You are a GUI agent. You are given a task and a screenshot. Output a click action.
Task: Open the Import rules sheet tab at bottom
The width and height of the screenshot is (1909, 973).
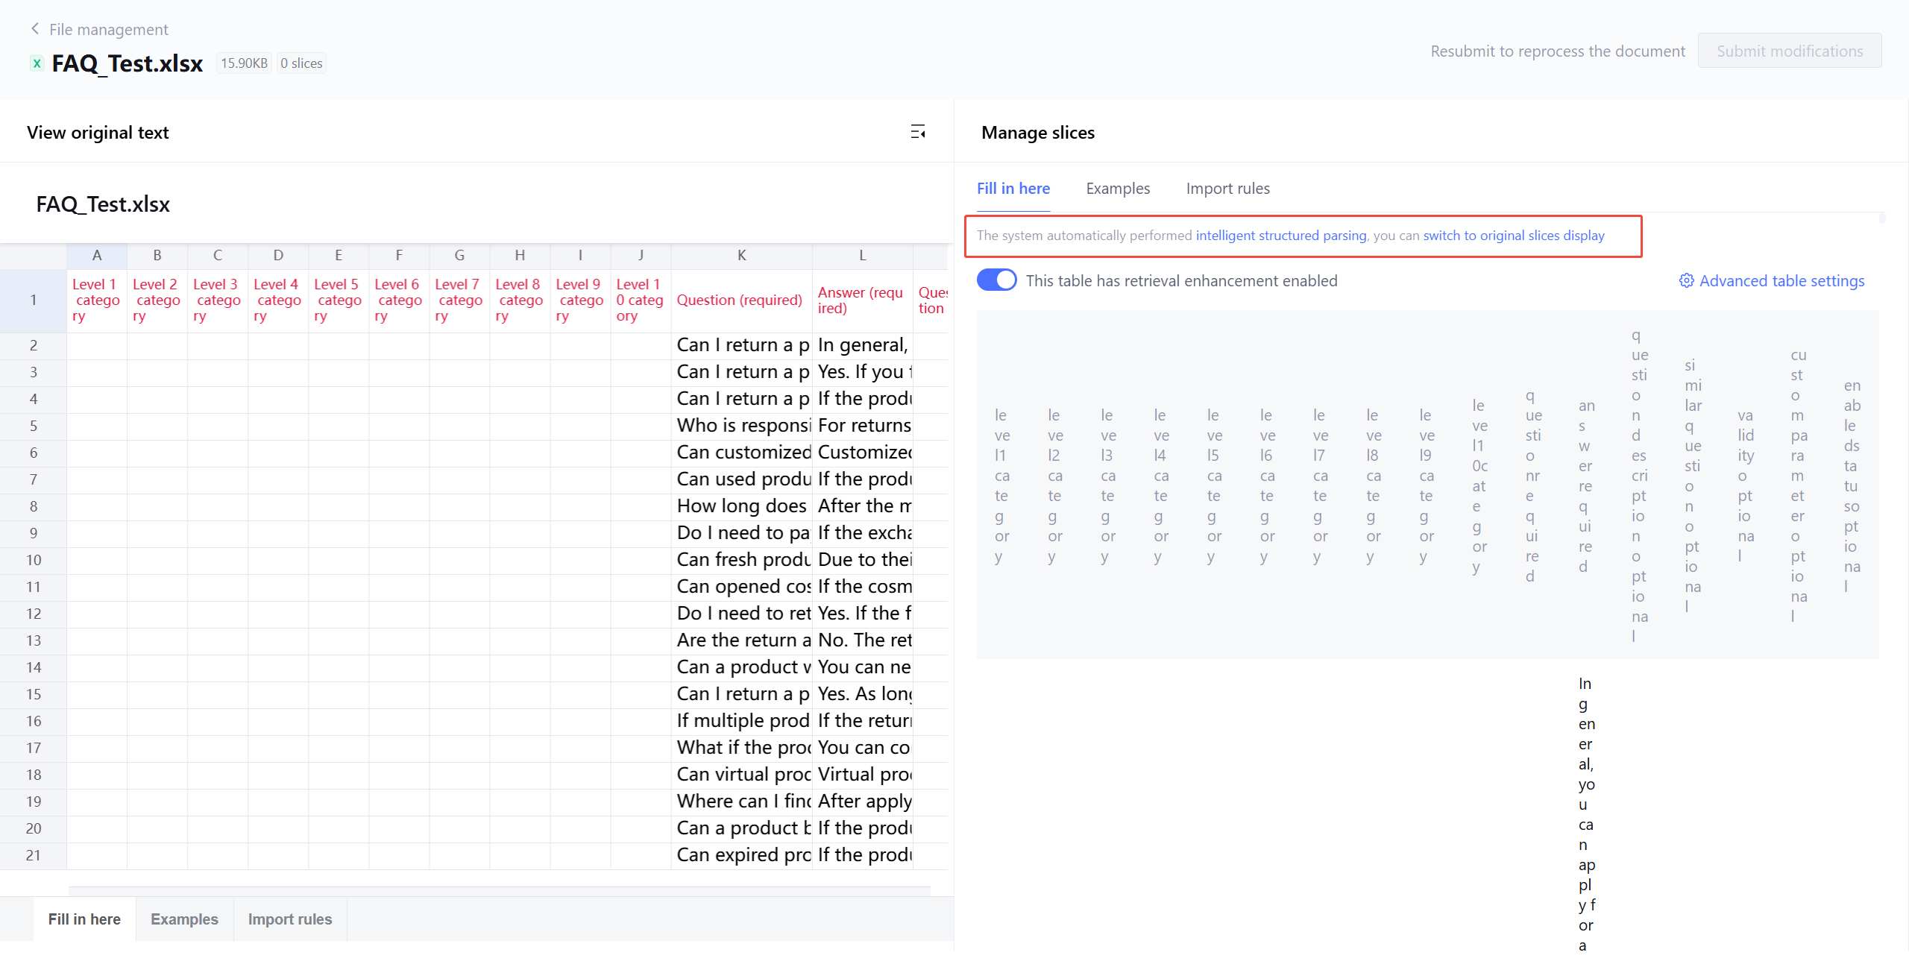(x=289, y=919)
